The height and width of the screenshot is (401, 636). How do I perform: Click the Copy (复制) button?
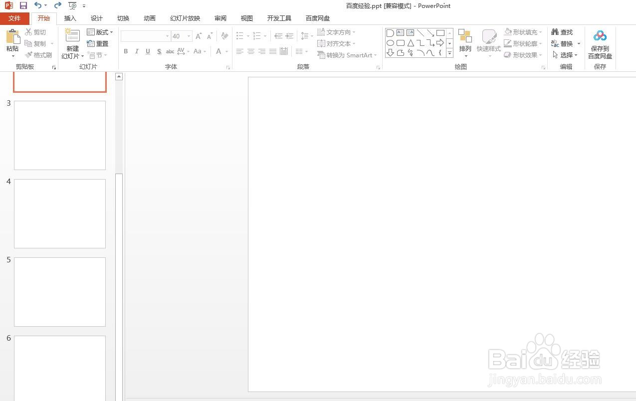[x=35, y=44]
